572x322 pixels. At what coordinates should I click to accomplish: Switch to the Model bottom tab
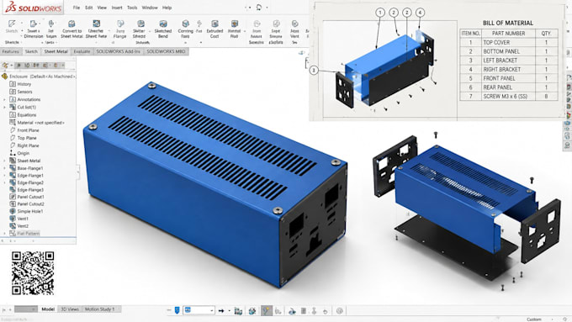point(48,309)
